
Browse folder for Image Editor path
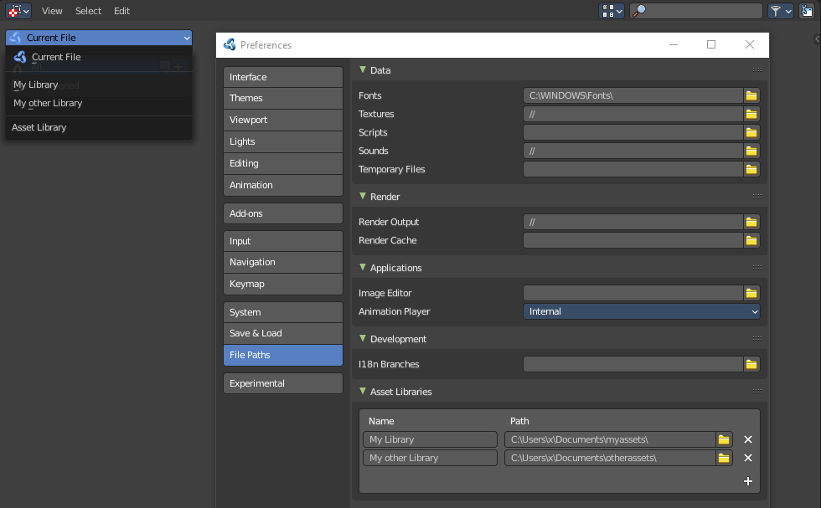click(751, 293)
